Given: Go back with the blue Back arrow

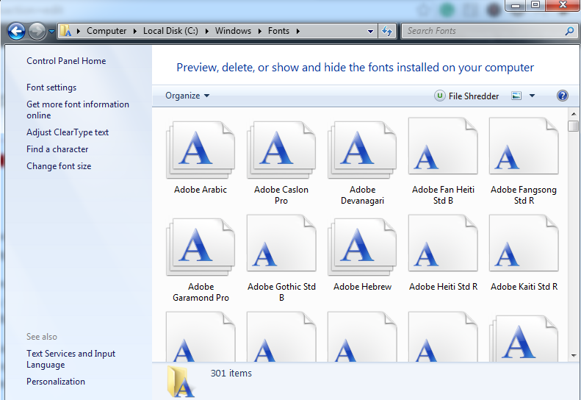Looking at the screenshot, I should 16,31.
